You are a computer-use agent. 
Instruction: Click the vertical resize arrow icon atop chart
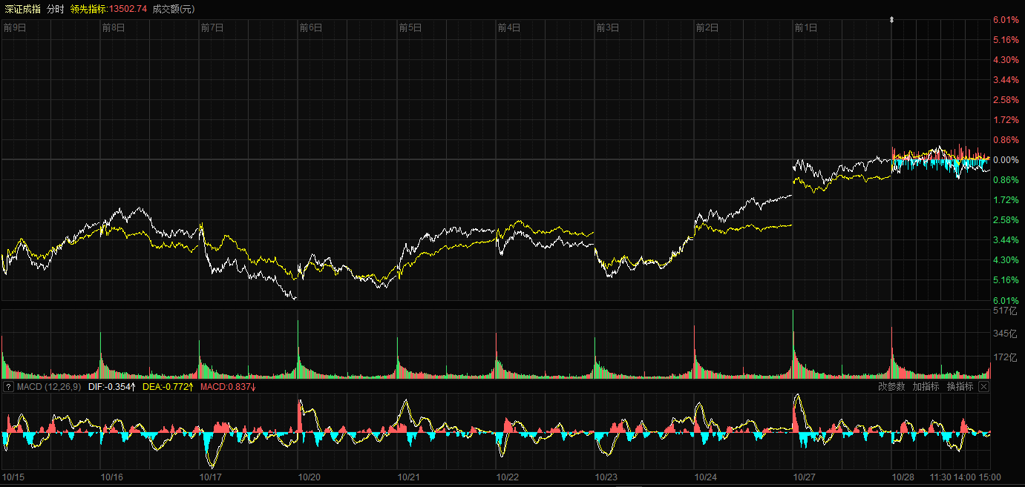[x=891, y=20]
